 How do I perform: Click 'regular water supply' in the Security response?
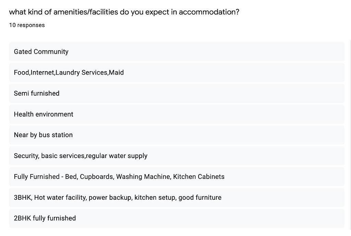117,156
